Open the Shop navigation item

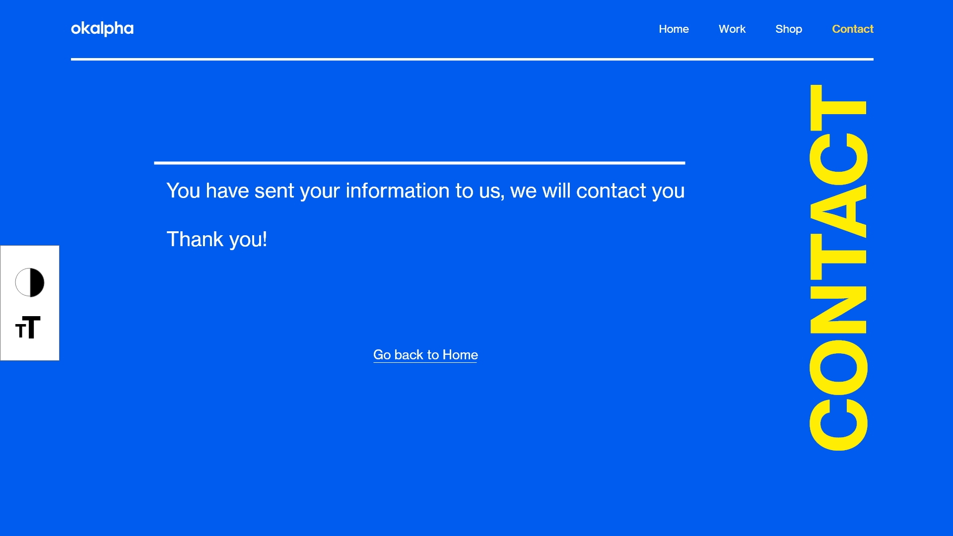(789, 29)
